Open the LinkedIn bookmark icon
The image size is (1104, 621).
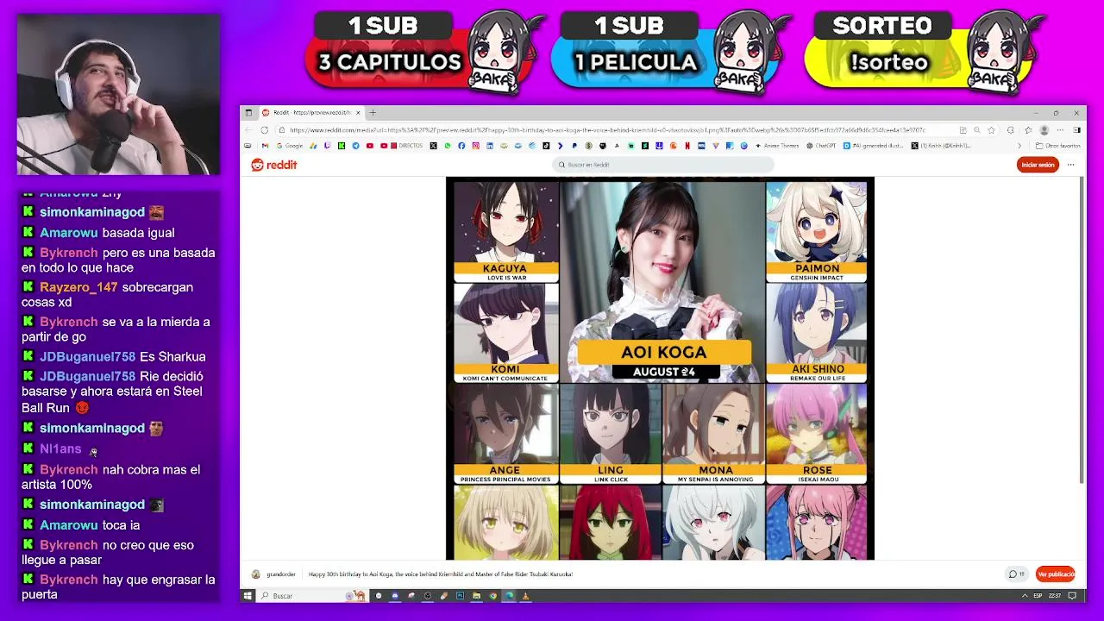click(x=490, y=146)
